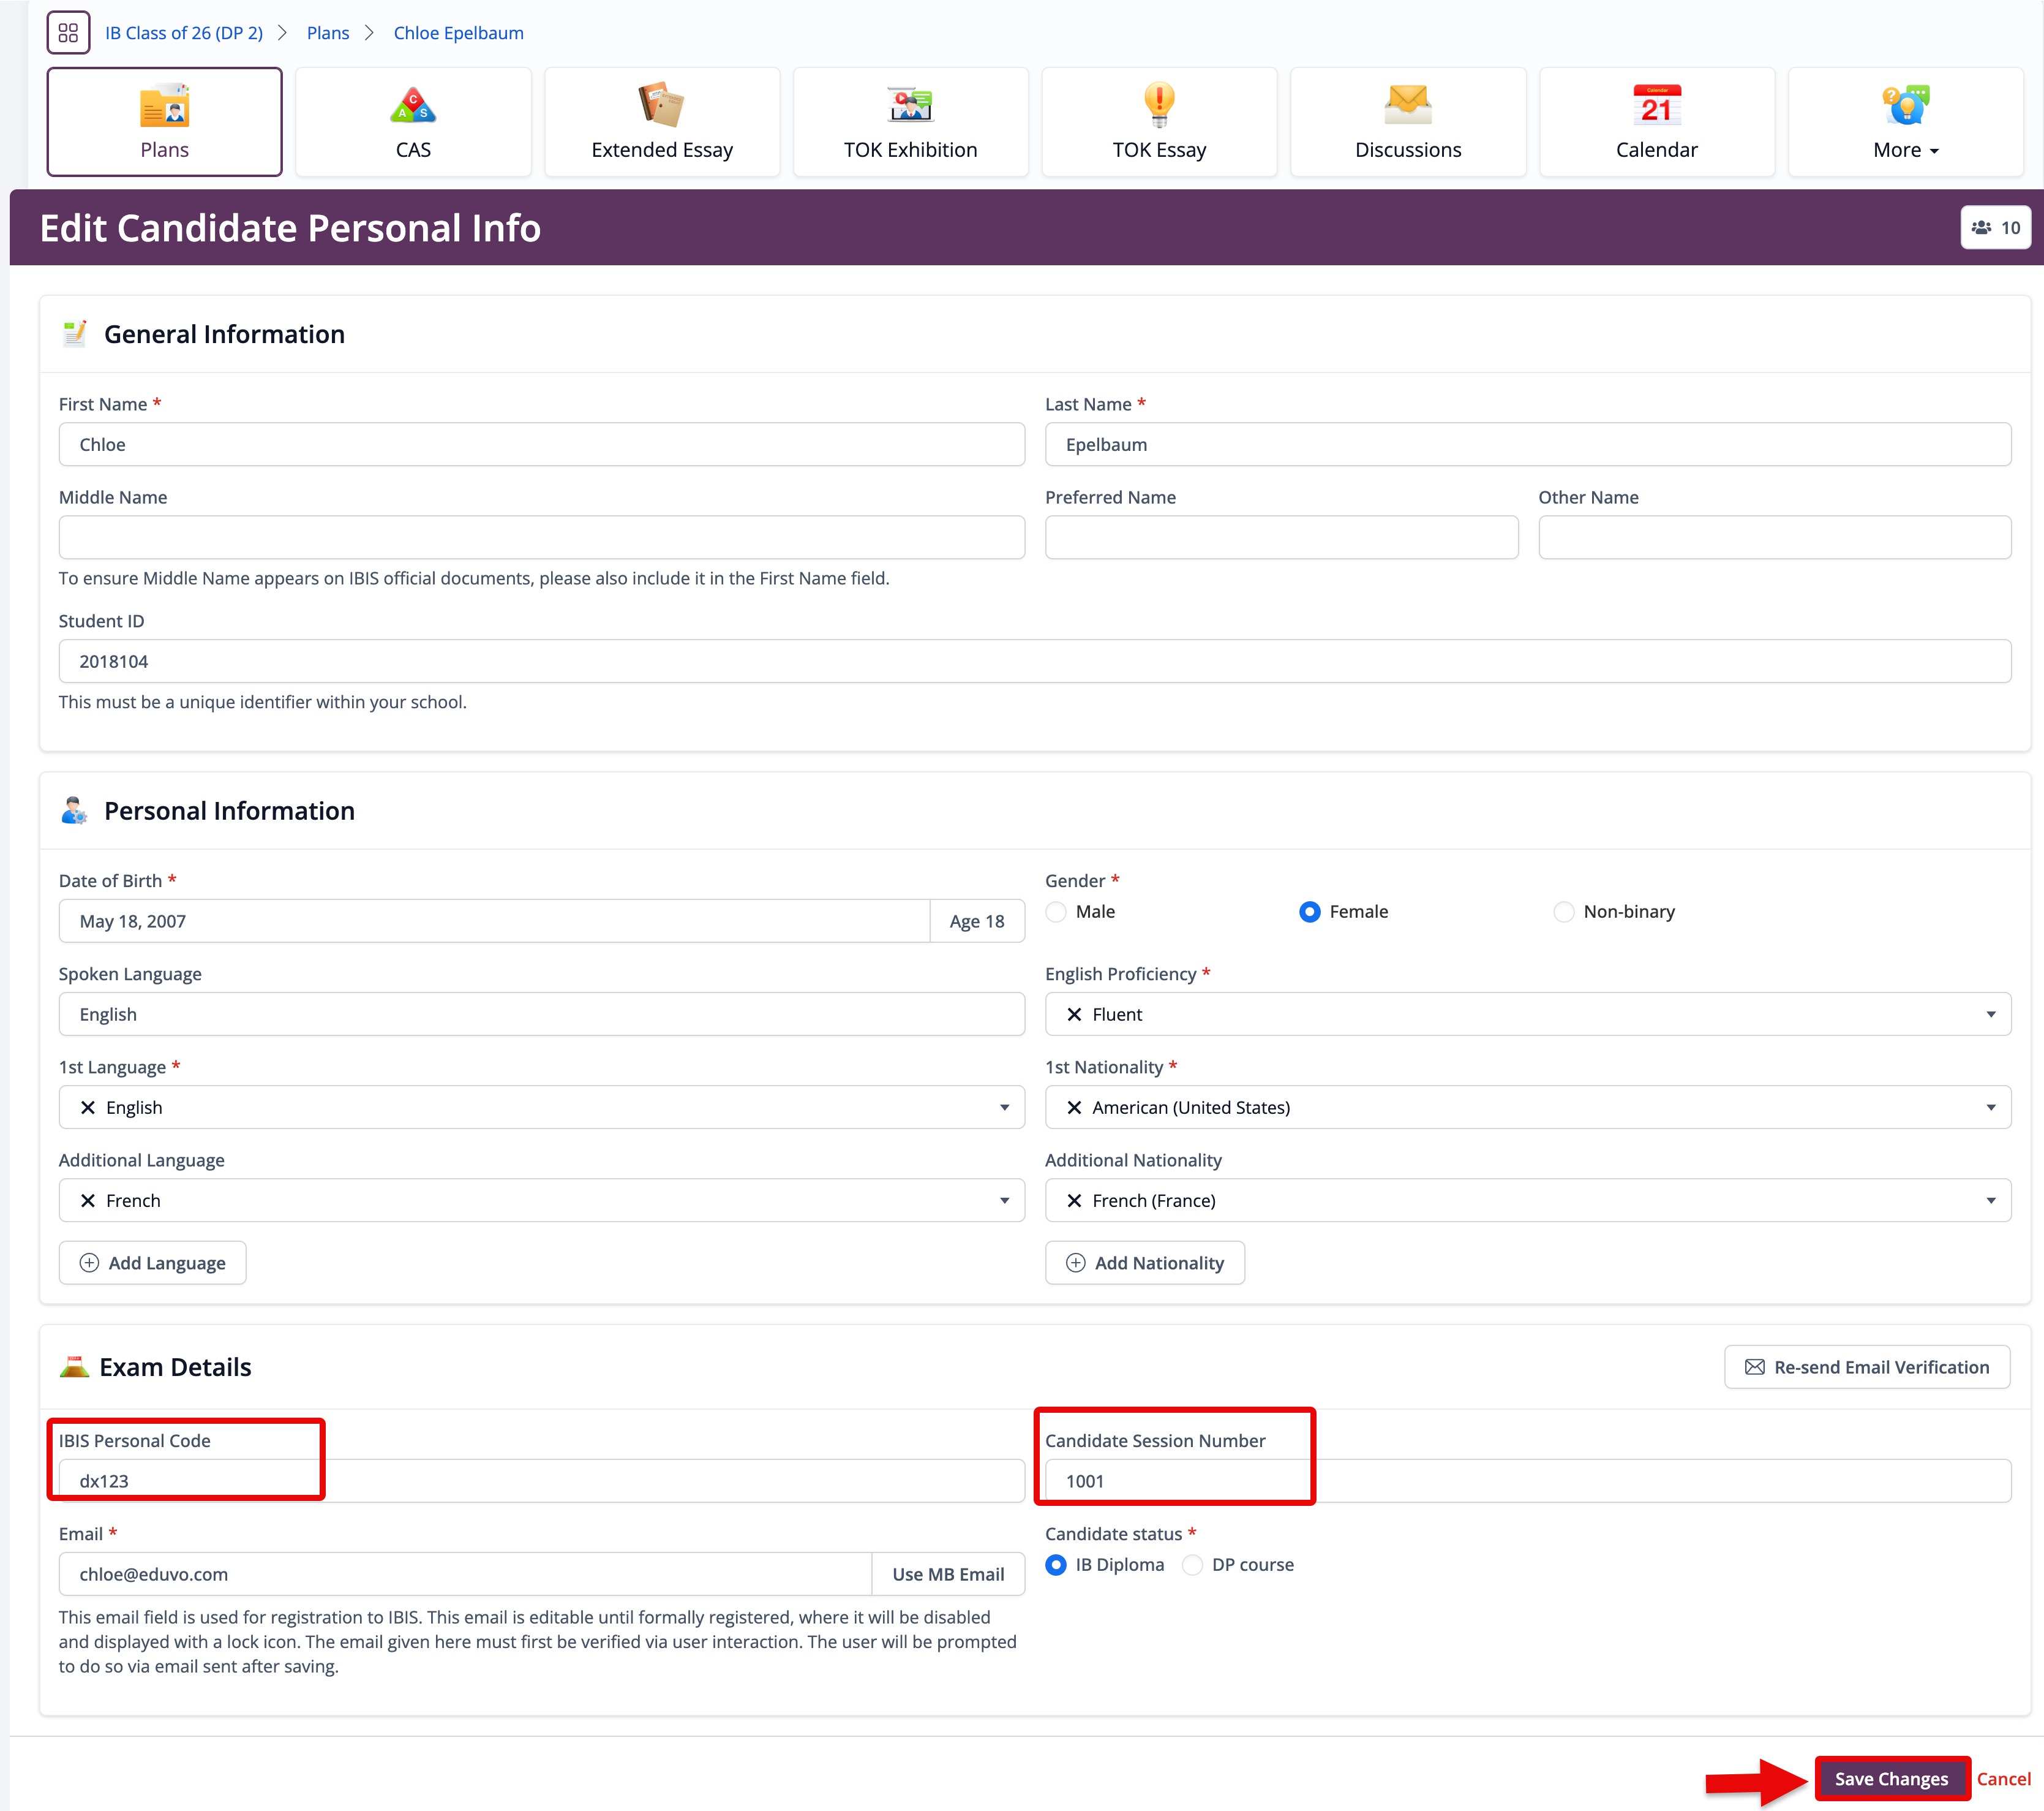
Task: Open the CAS triangle icon tab
Action: point(413,106)
